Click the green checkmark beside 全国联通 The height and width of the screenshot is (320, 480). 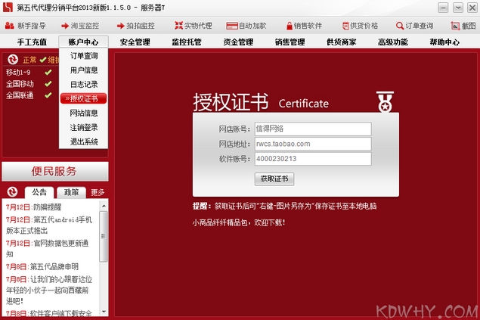coord(48,96)
